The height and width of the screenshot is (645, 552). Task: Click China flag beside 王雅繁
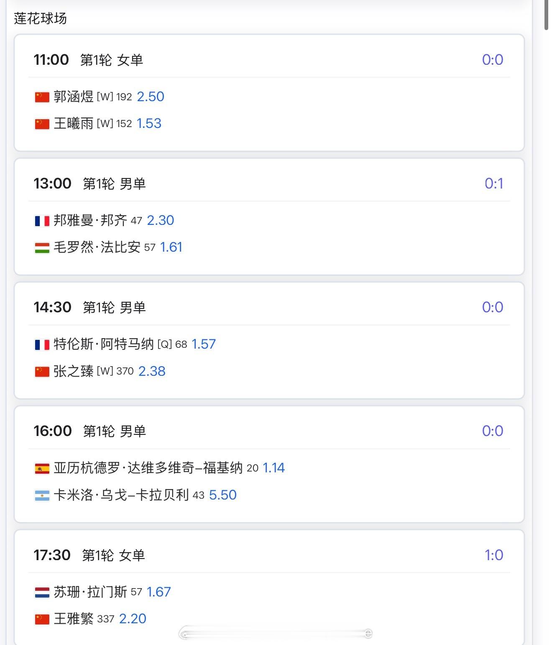click(x=42, y=619)
